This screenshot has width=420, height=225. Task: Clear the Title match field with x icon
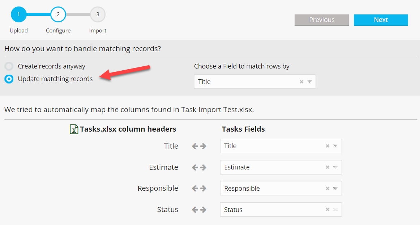click(301, 82)
